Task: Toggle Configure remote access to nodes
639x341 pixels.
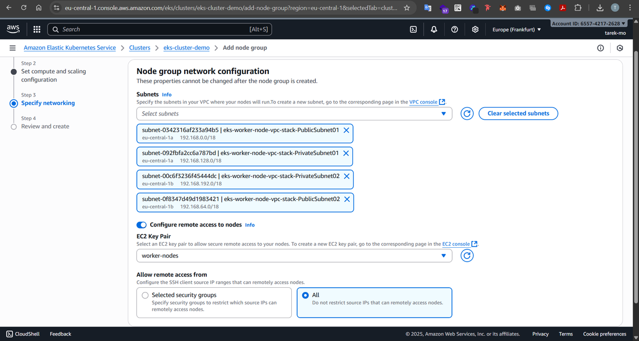Action: coord(142,225)
